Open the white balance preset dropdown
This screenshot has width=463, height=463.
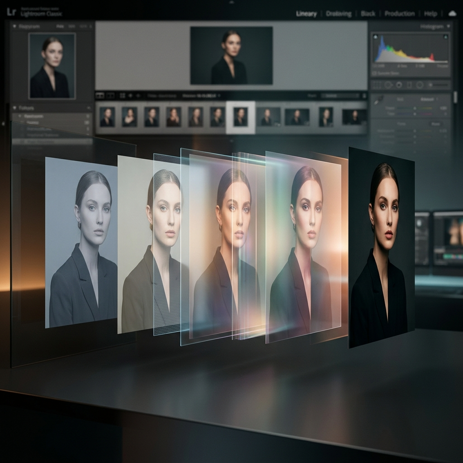[x=429, y=99]
